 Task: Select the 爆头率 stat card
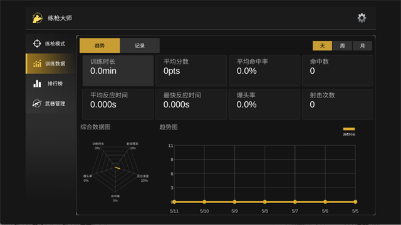(x=264, y=104)
